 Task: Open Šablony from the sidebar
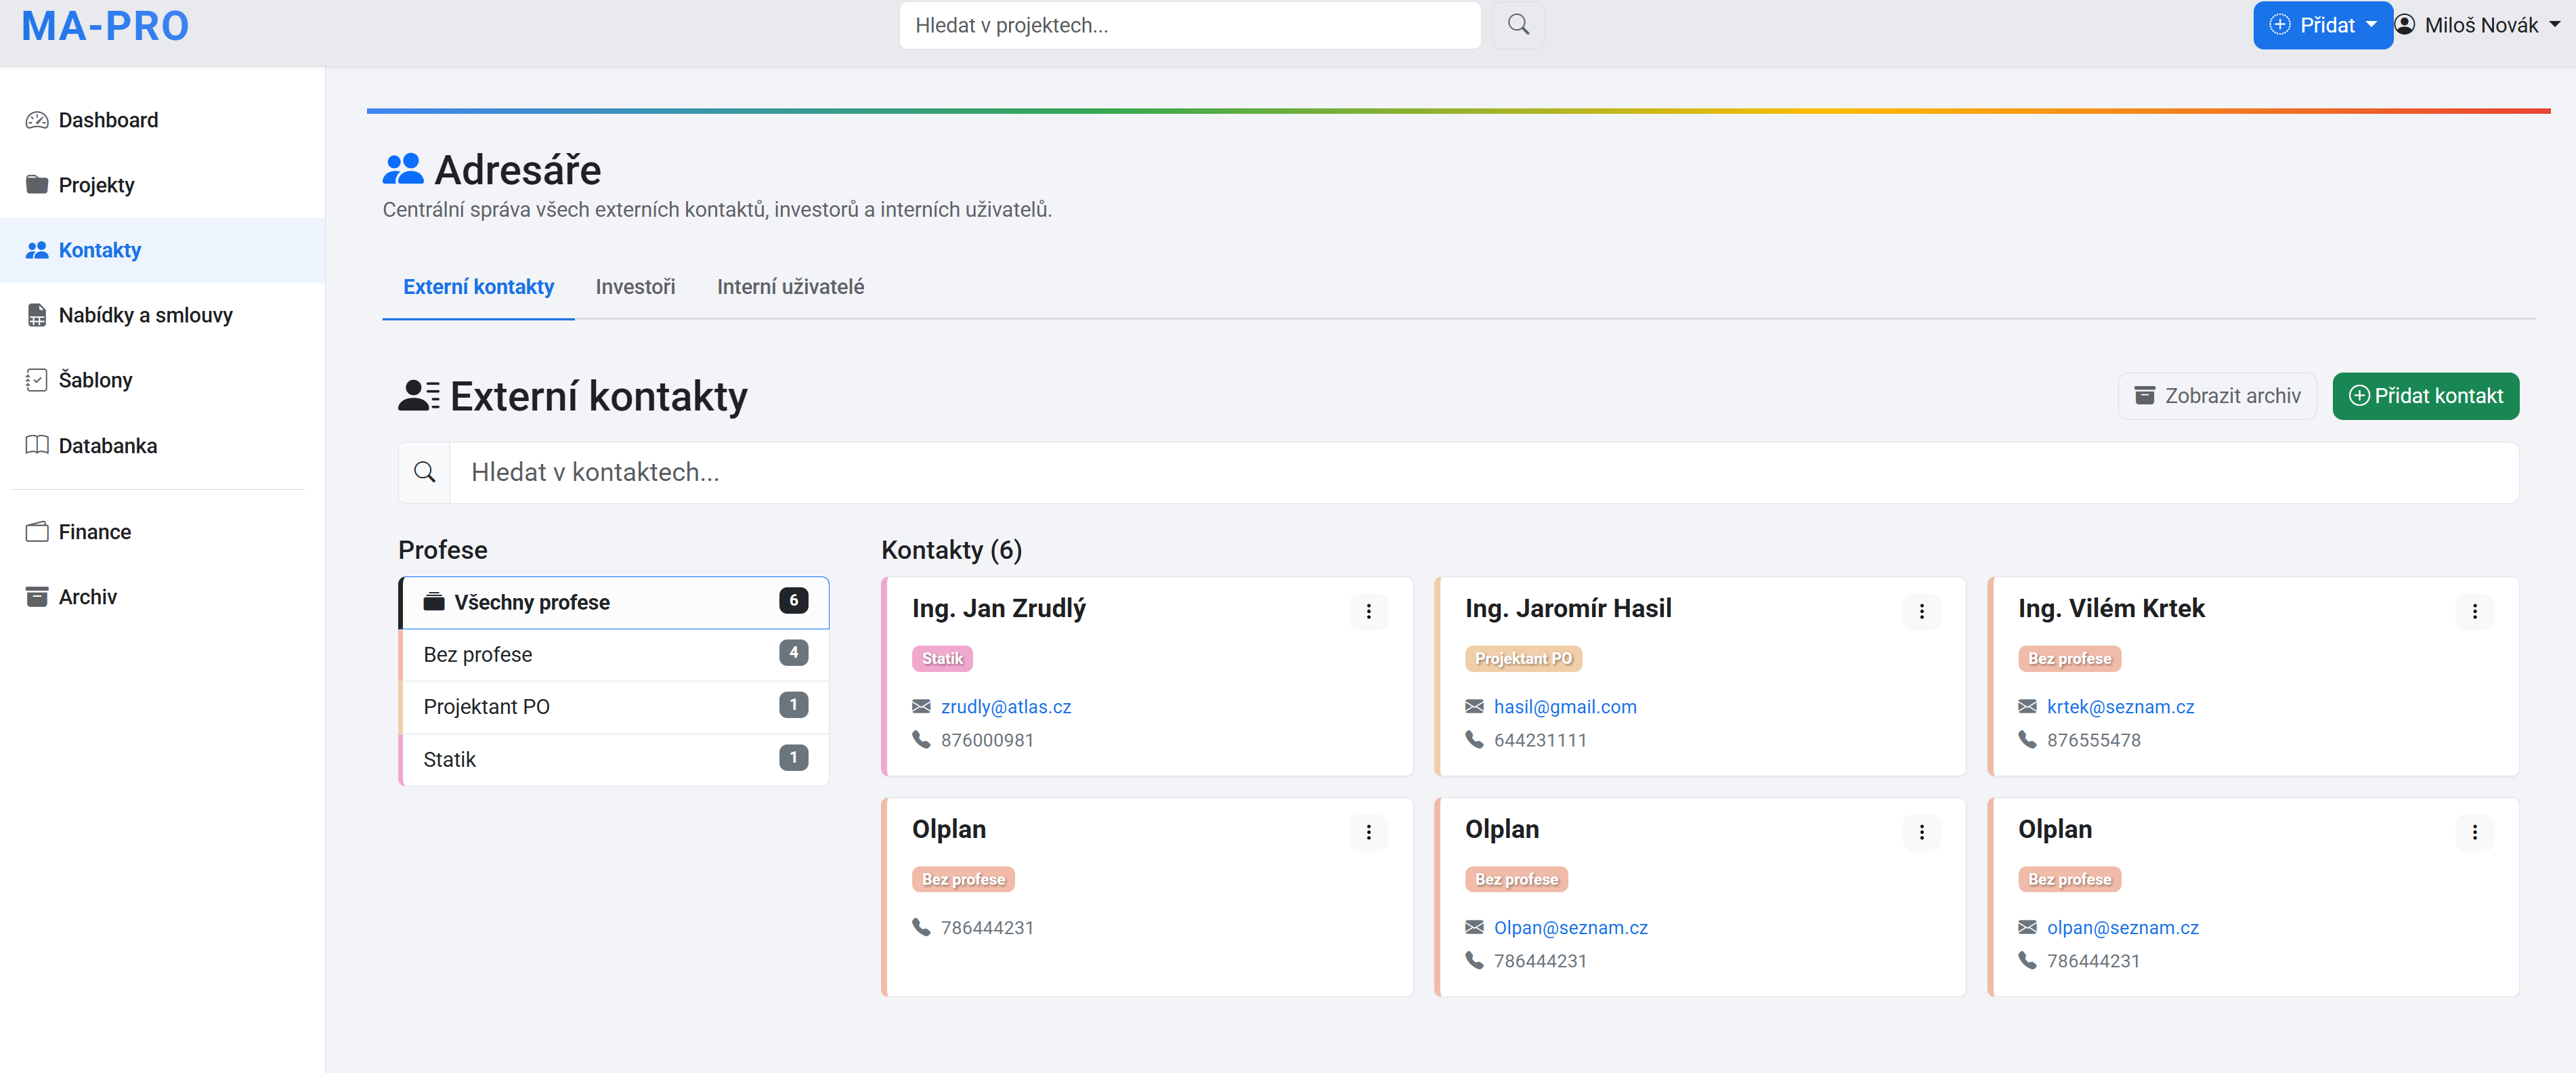pyautogui.click(x=95, y=380)
